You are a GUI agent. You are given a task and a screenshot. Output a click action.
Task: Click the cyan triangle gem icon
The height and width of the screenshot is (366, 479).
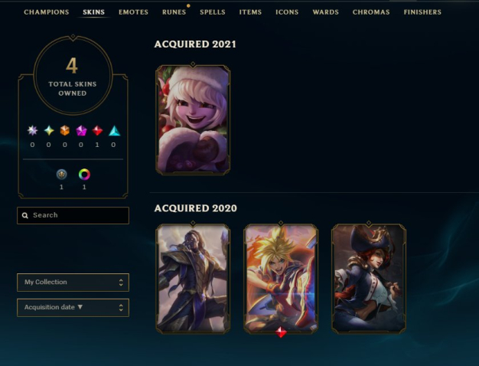click(x=114, y=131)
